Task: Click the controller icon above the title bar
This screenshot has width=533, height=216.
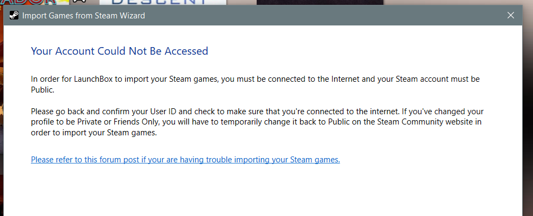Action: tap(80, 2)
